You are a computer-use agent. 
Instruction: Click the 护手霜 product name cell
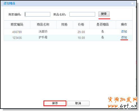pyautogui.click(x=43, y=37)
